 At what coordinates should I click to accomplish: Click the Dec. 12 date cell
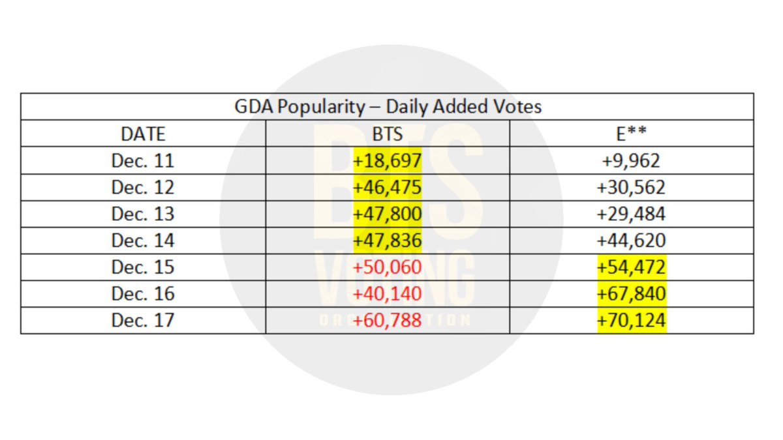[x=144, y=188]
